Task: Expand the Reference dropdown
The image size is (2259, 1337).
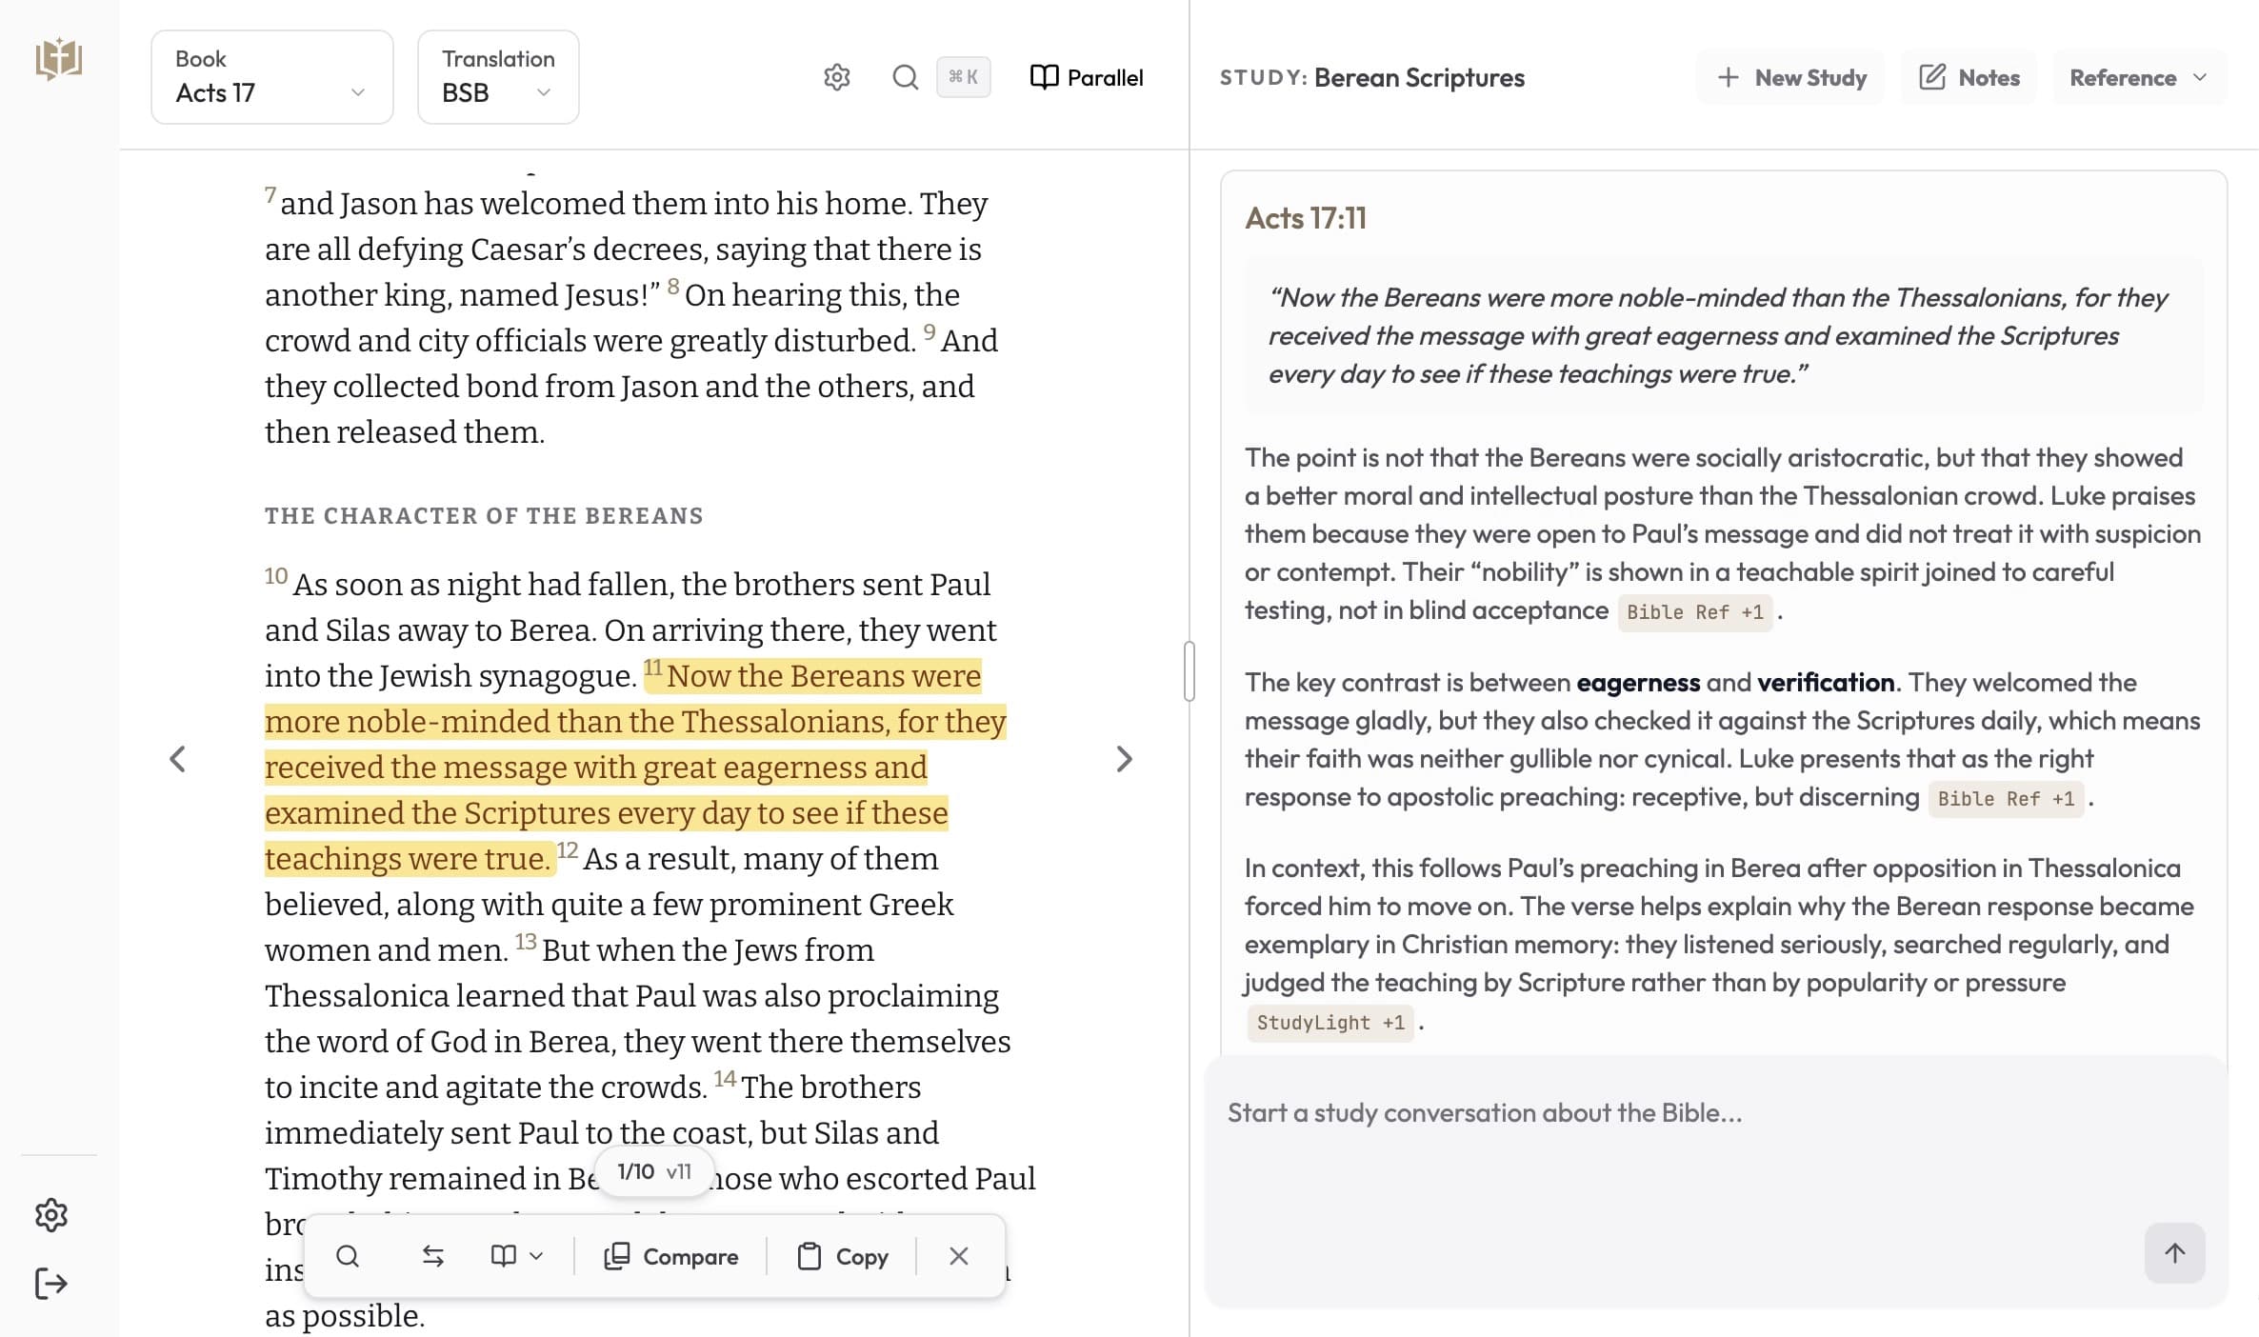Action: tap(2137, 77)
